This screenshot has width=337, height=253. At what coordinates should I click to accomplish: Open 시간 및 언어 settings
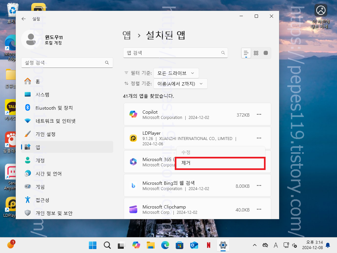pyautogui.click(x=67, y=174)
